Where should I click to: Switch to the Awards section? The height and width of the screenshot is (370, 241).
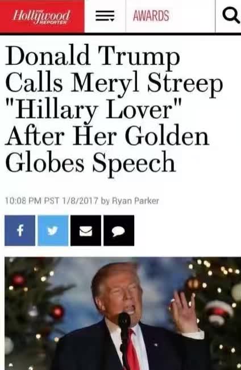tap(151, 16)
